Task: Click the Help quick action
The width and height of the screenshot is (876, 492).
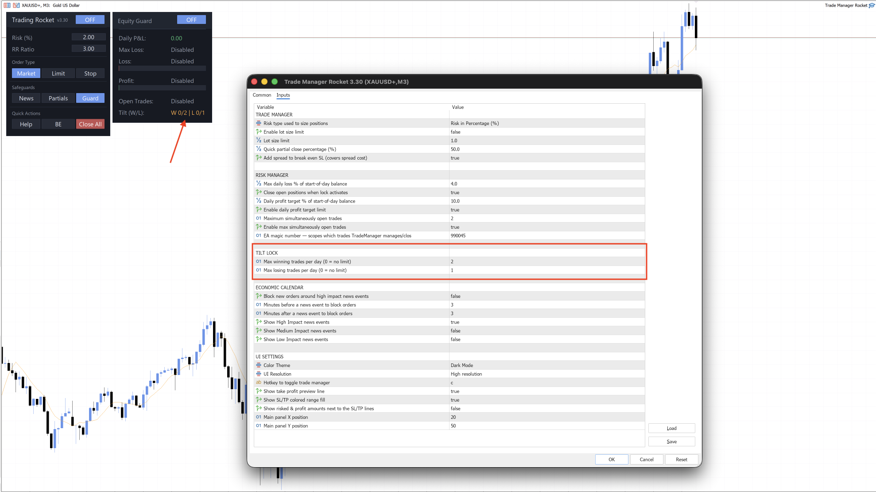Action: pyautogui.click(x=26, y=124)
